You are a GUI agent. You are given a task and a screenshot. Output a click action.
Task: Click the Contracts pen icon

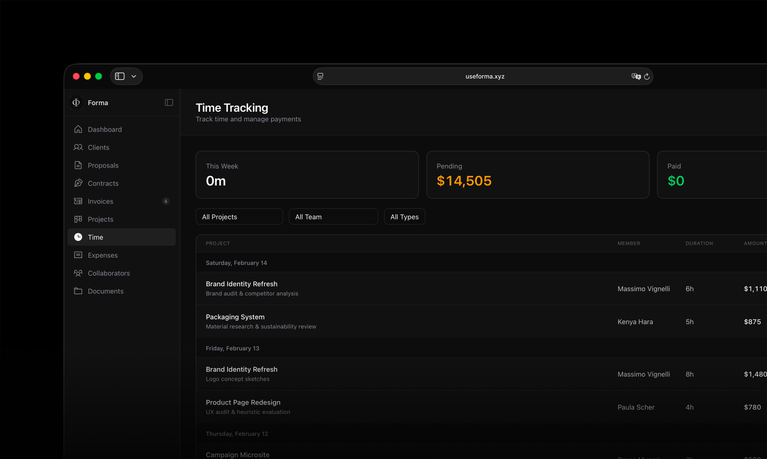78,183
